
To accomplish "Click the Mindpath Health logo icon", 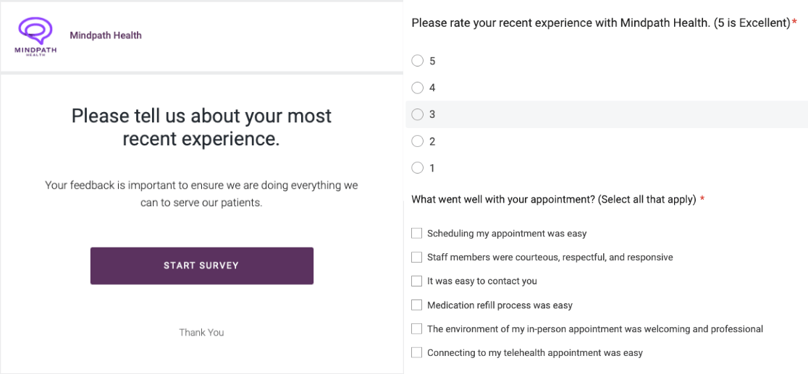I will pos(35,36).
